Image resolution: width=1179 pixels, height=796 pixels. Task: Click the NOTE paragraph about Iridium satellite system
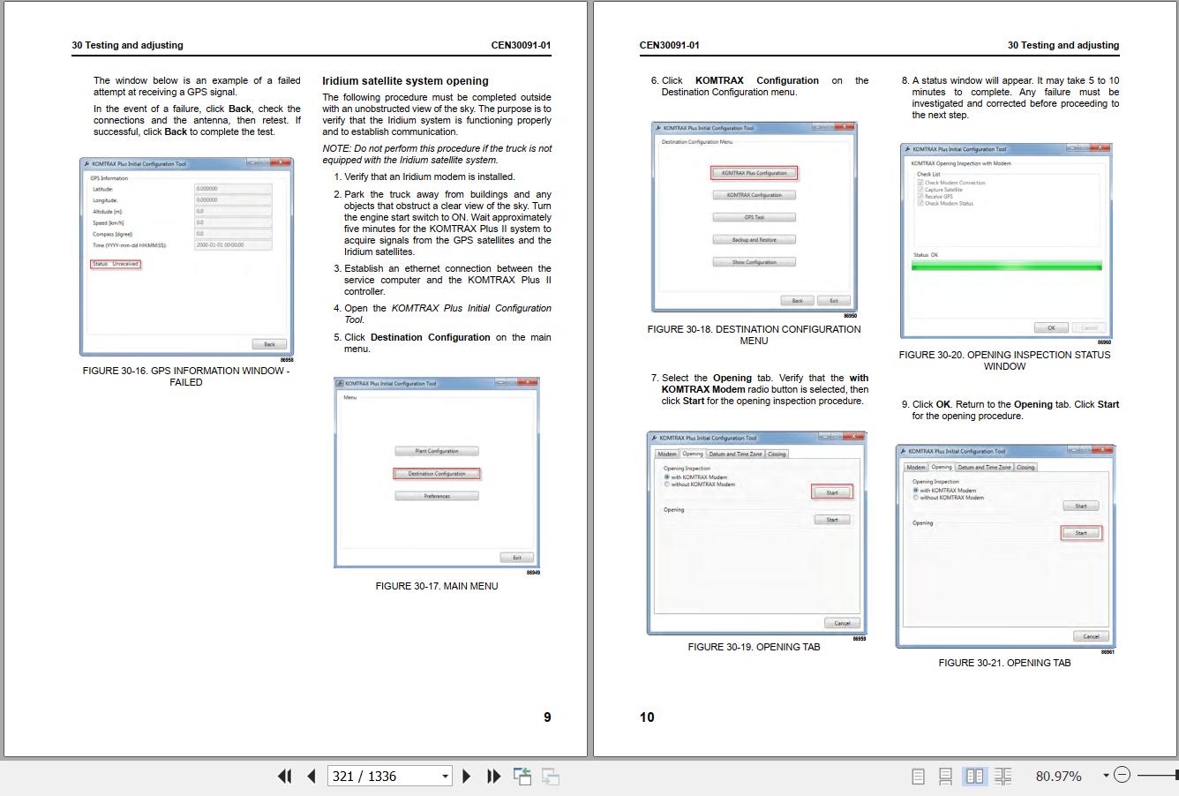point(437,154)
